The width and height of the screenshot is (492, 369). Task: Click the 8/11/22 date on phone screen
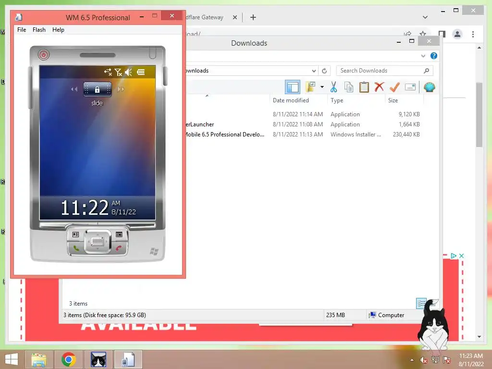123,212
